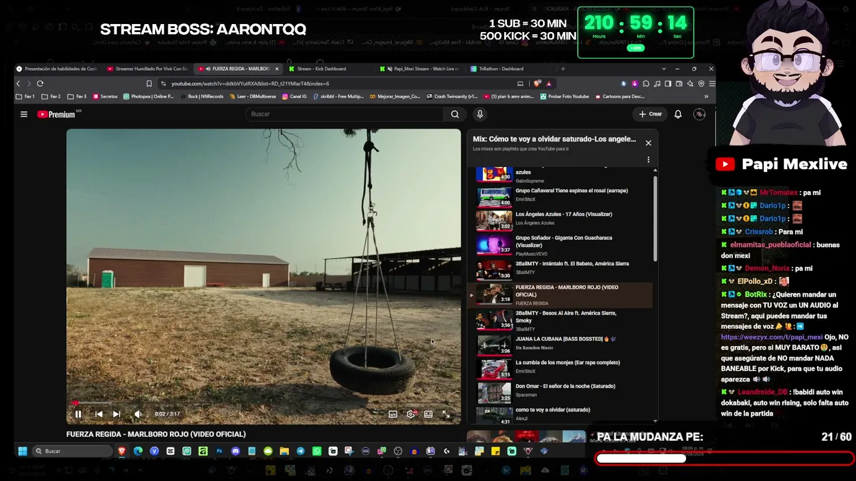Open the Mix playlist options menu
The width and height of the screenshot is (856, 481).
[648, 160]
